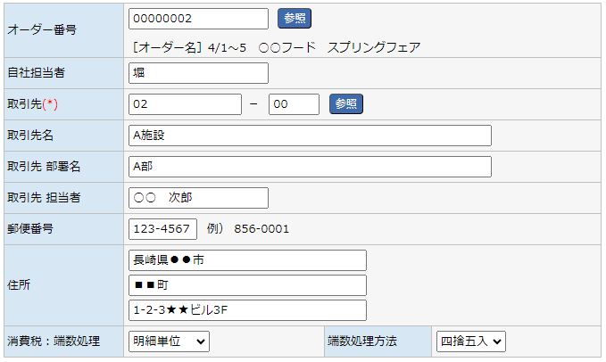The height and width of the screenshot is (362, 606).
Task: Click the オーダー名 text for スプリングフェア
Action: point(374,47)
